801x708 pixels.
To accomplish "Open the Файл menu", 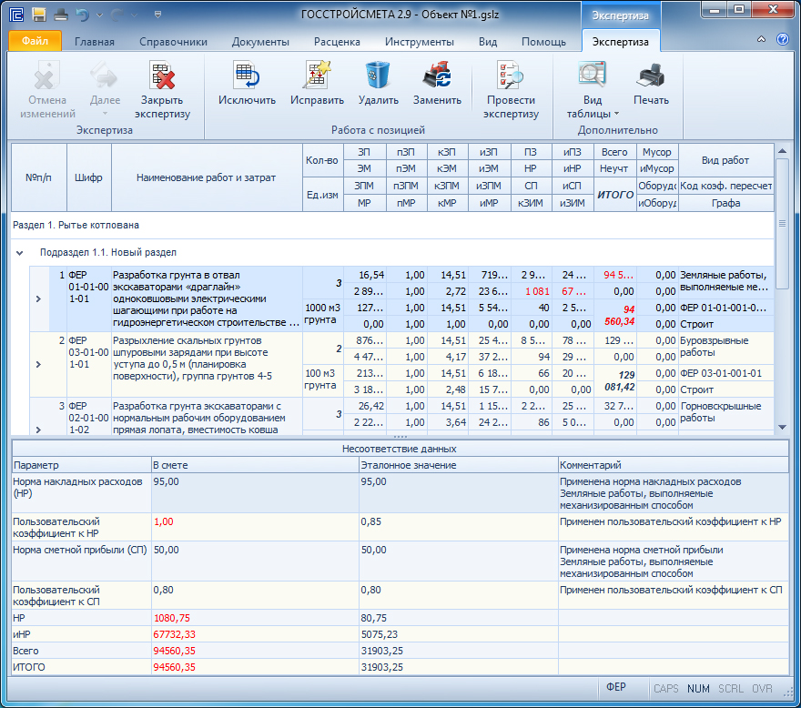I will pyautogui.click(x=35, y=41).
